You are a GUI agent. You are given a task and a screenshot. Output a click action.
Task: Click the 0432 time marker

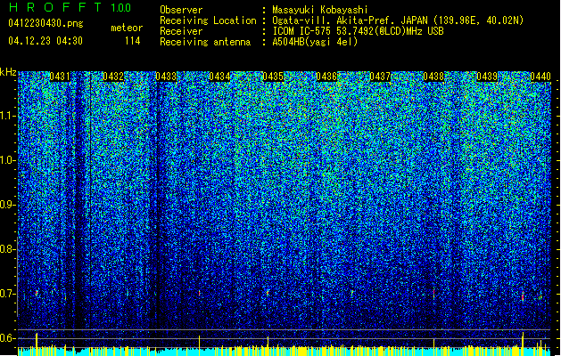(x=113, y=77)
